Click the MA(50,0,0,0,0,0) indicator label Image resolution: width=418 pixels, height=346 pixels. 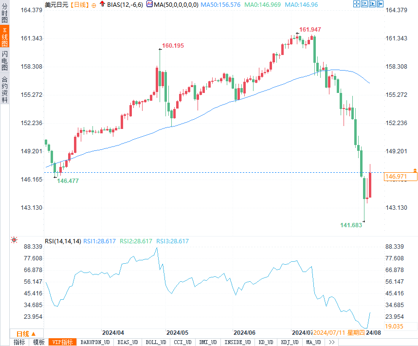[x=176, y=4]
